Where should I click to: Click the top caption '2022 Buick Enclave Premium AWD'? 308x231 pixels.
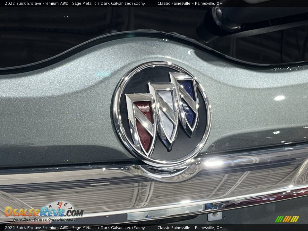click(x=37, y=3)
